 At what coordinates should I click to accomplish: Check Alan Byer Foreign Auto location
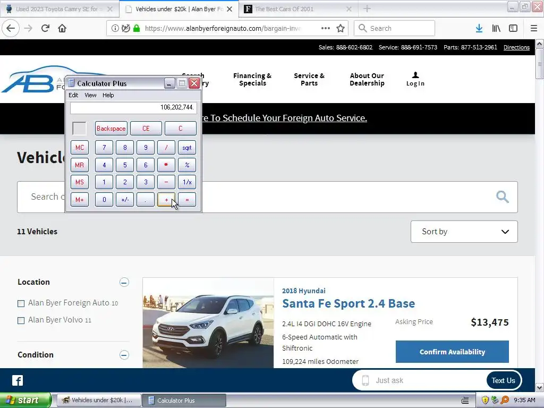point(21,303)
